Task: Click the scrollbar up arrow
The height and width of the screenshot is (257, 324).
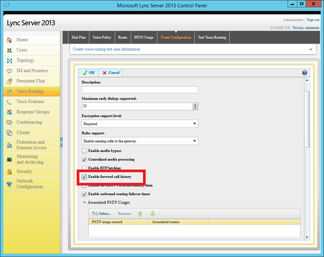Action: [x=307, y=80]
